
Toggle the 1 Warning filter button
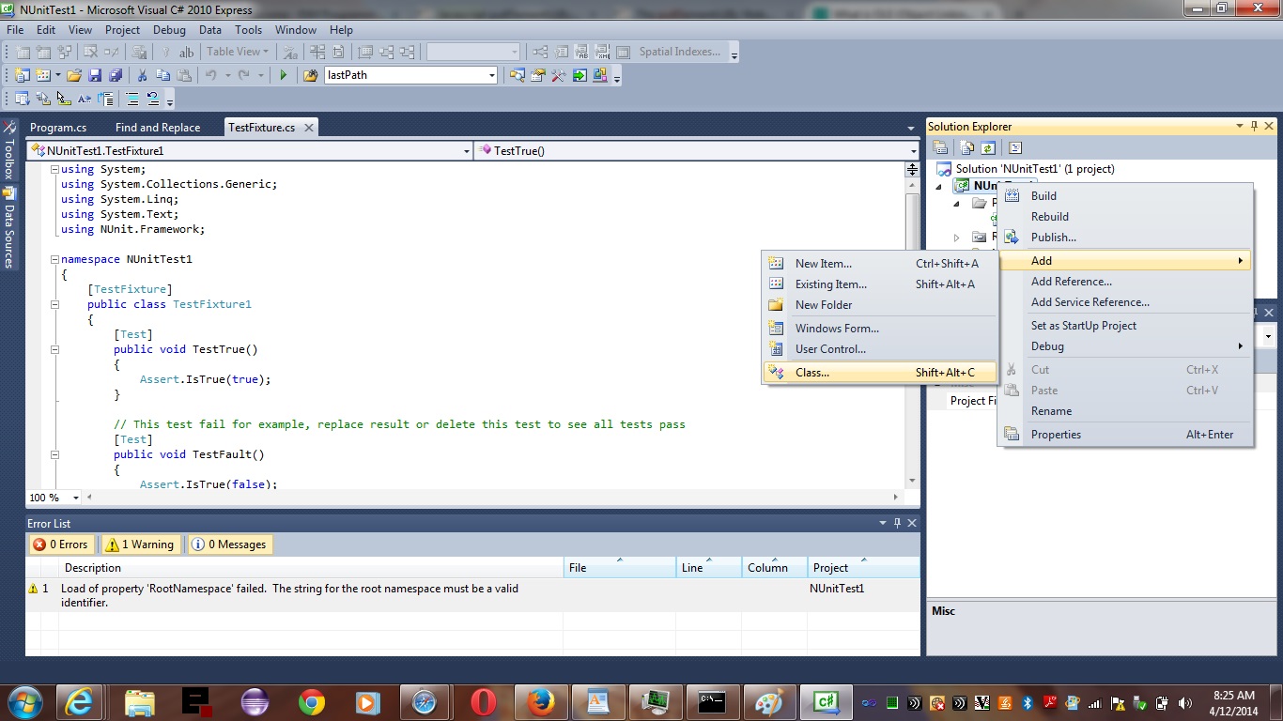click(140, 545)
